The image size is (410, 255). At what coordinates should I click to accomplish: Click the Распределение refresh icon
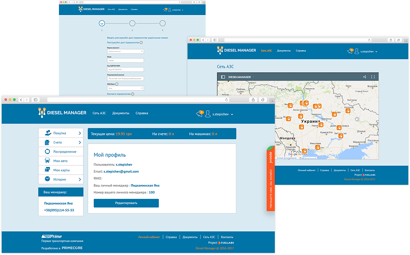click(47, 151)
